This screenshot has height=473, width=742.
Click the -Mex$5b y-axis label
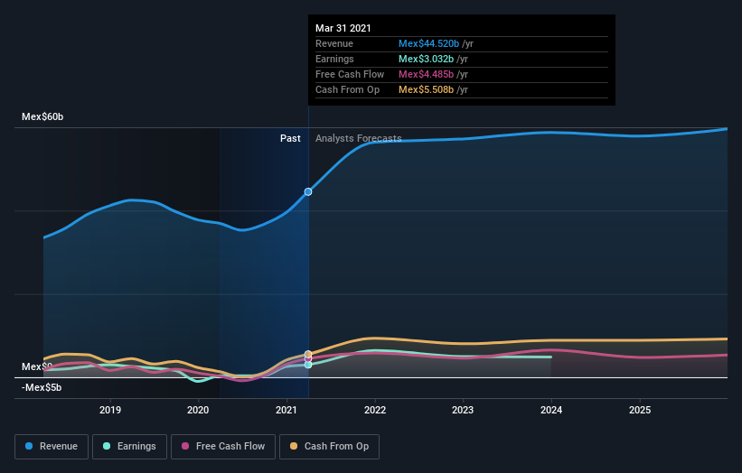(x=42, y=387)
